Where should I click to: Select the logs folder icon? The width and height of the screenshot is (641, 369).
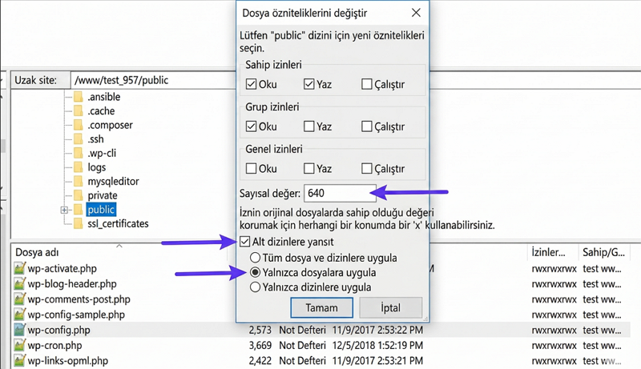pos(78,167)
